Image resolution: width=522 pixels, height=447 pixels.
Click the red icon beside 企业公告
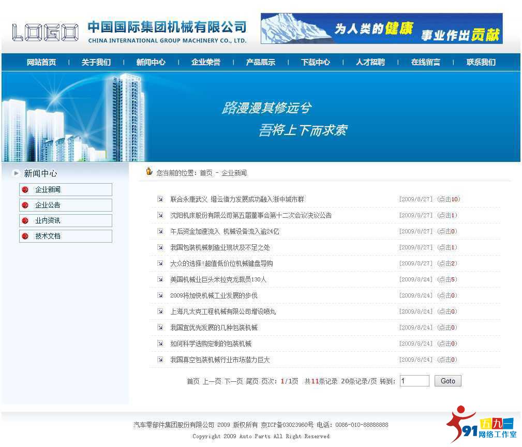(x=25, y=205)
